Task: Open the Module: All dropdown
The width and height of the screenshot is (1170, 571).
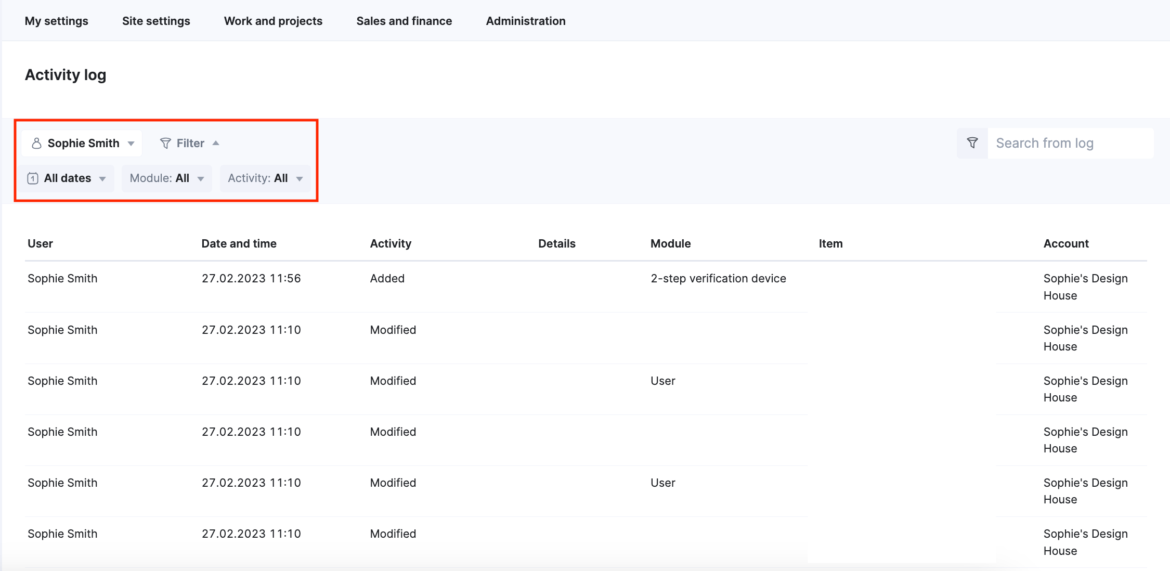Action: coord(166,178)
